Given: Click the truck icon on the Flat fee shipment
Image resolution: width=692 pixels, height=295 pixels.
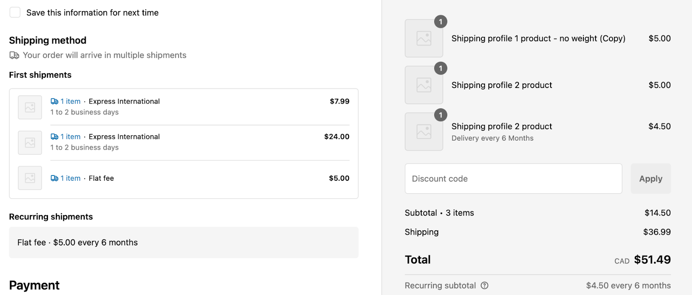Looking at the screenshot, I should click(54, 178).
